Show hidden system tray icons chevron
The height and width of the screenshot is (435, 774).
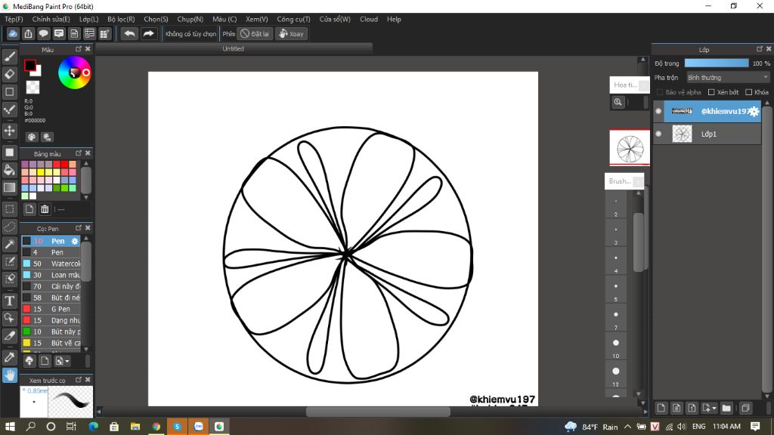627,427
